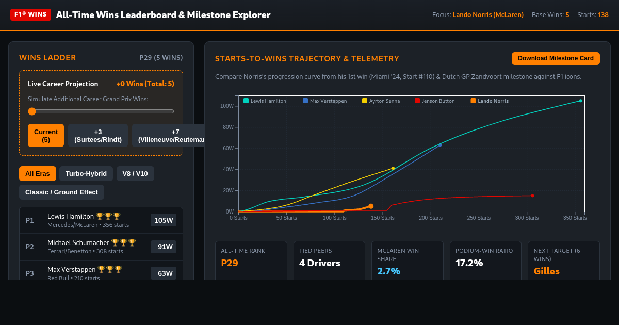Click the 91W wins badge
This screenshot has width=619, height=325.
164,247
